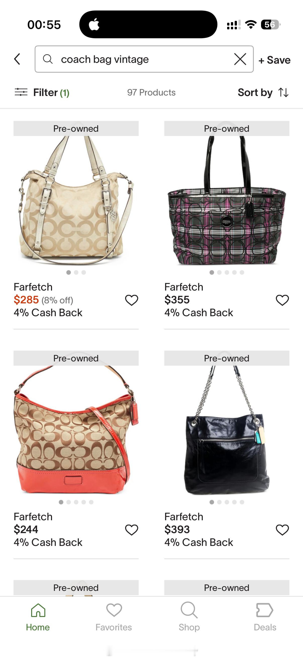The width and height of the screenshot is (303, 659).
Task: Select image dots under plaid tote
Action: click(x=227, y=272)
